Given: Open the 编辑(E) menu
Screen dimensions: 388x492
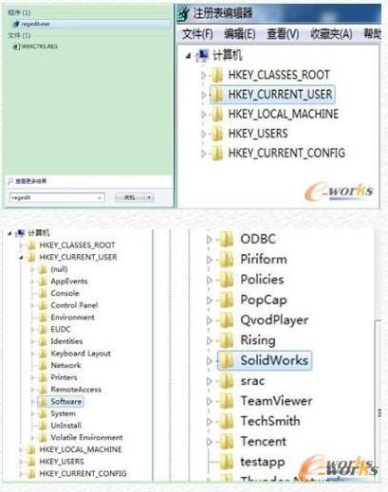Looking at the screenshot, I should [x=240, y=34].
